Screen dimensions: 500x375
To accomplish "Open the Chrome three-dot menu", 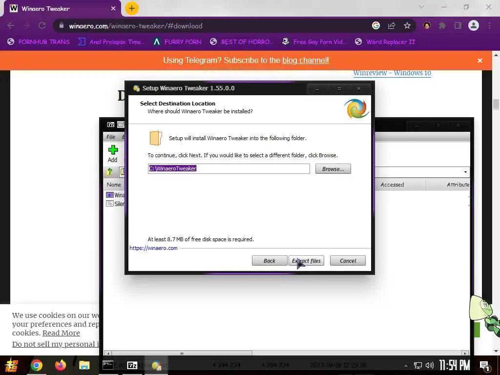I will point(489,25).
